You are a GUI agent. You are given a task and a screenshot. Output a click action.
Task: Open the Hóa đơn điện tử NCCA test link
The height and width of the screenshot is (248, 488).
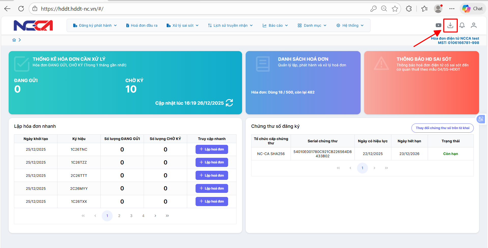pos(455,38)
